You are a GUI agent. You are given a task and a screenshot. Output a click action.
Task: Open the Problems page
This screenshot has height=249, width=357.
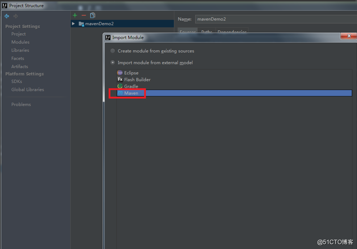point(21,104)
